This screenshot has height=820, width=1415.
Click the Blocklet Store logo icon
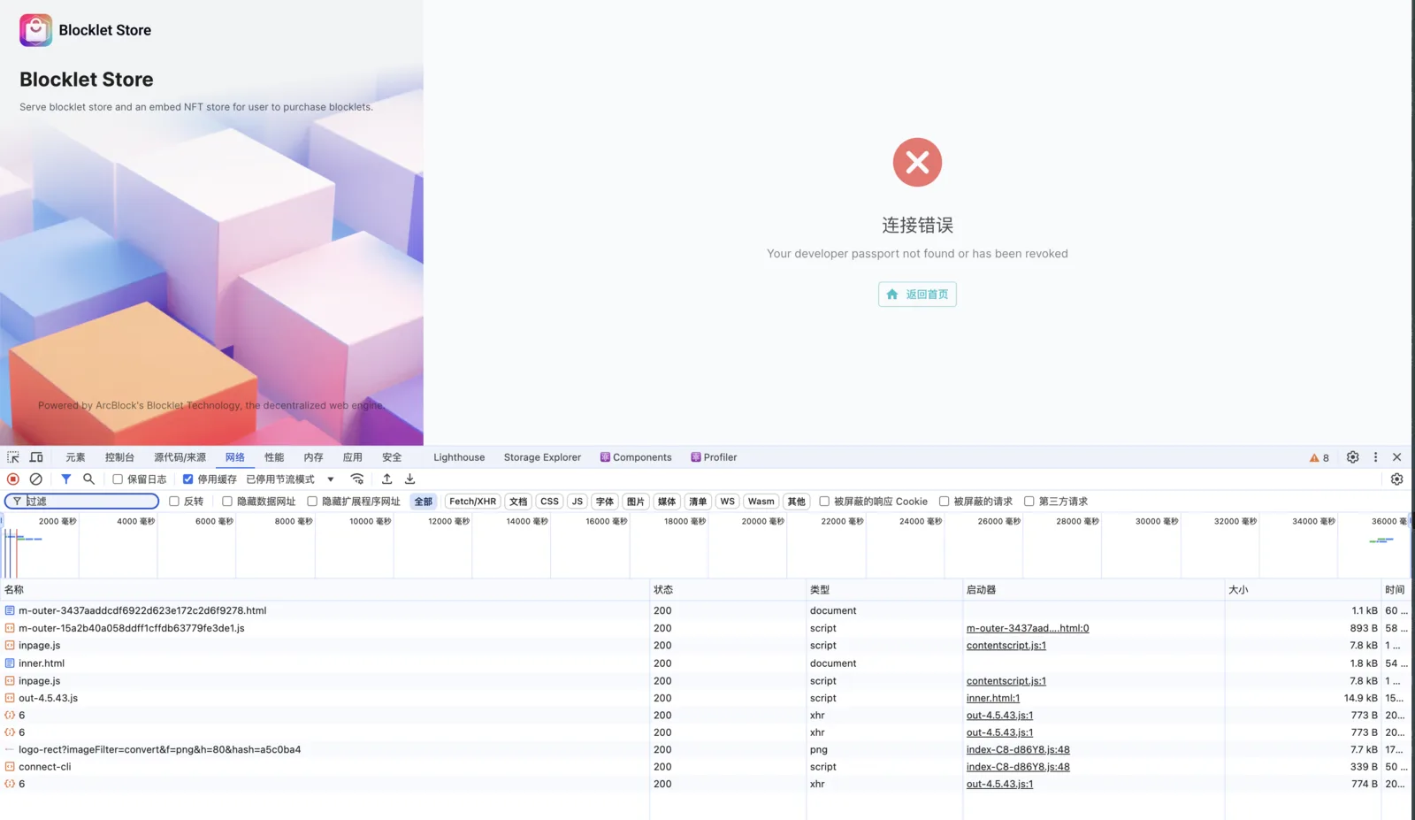pyautogui.click(x=35, y=30)
